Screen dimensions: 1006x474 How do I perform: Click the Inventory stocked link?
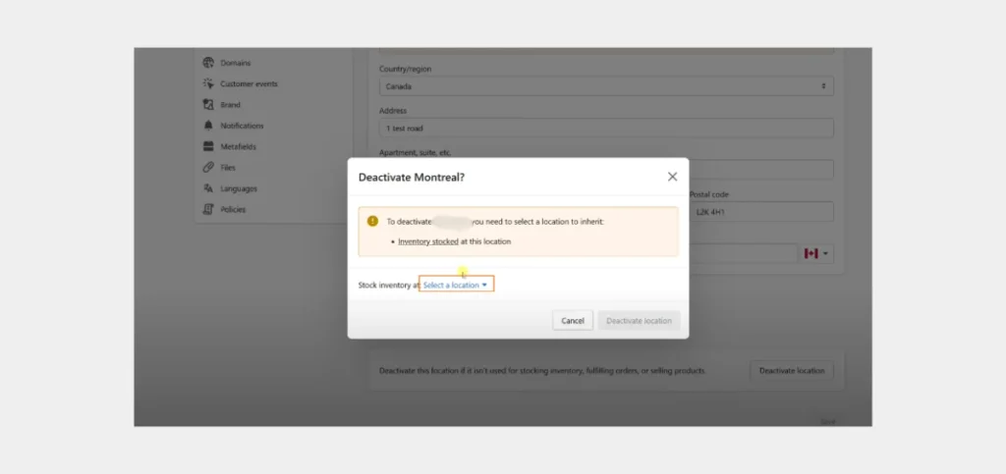[428, 241]
